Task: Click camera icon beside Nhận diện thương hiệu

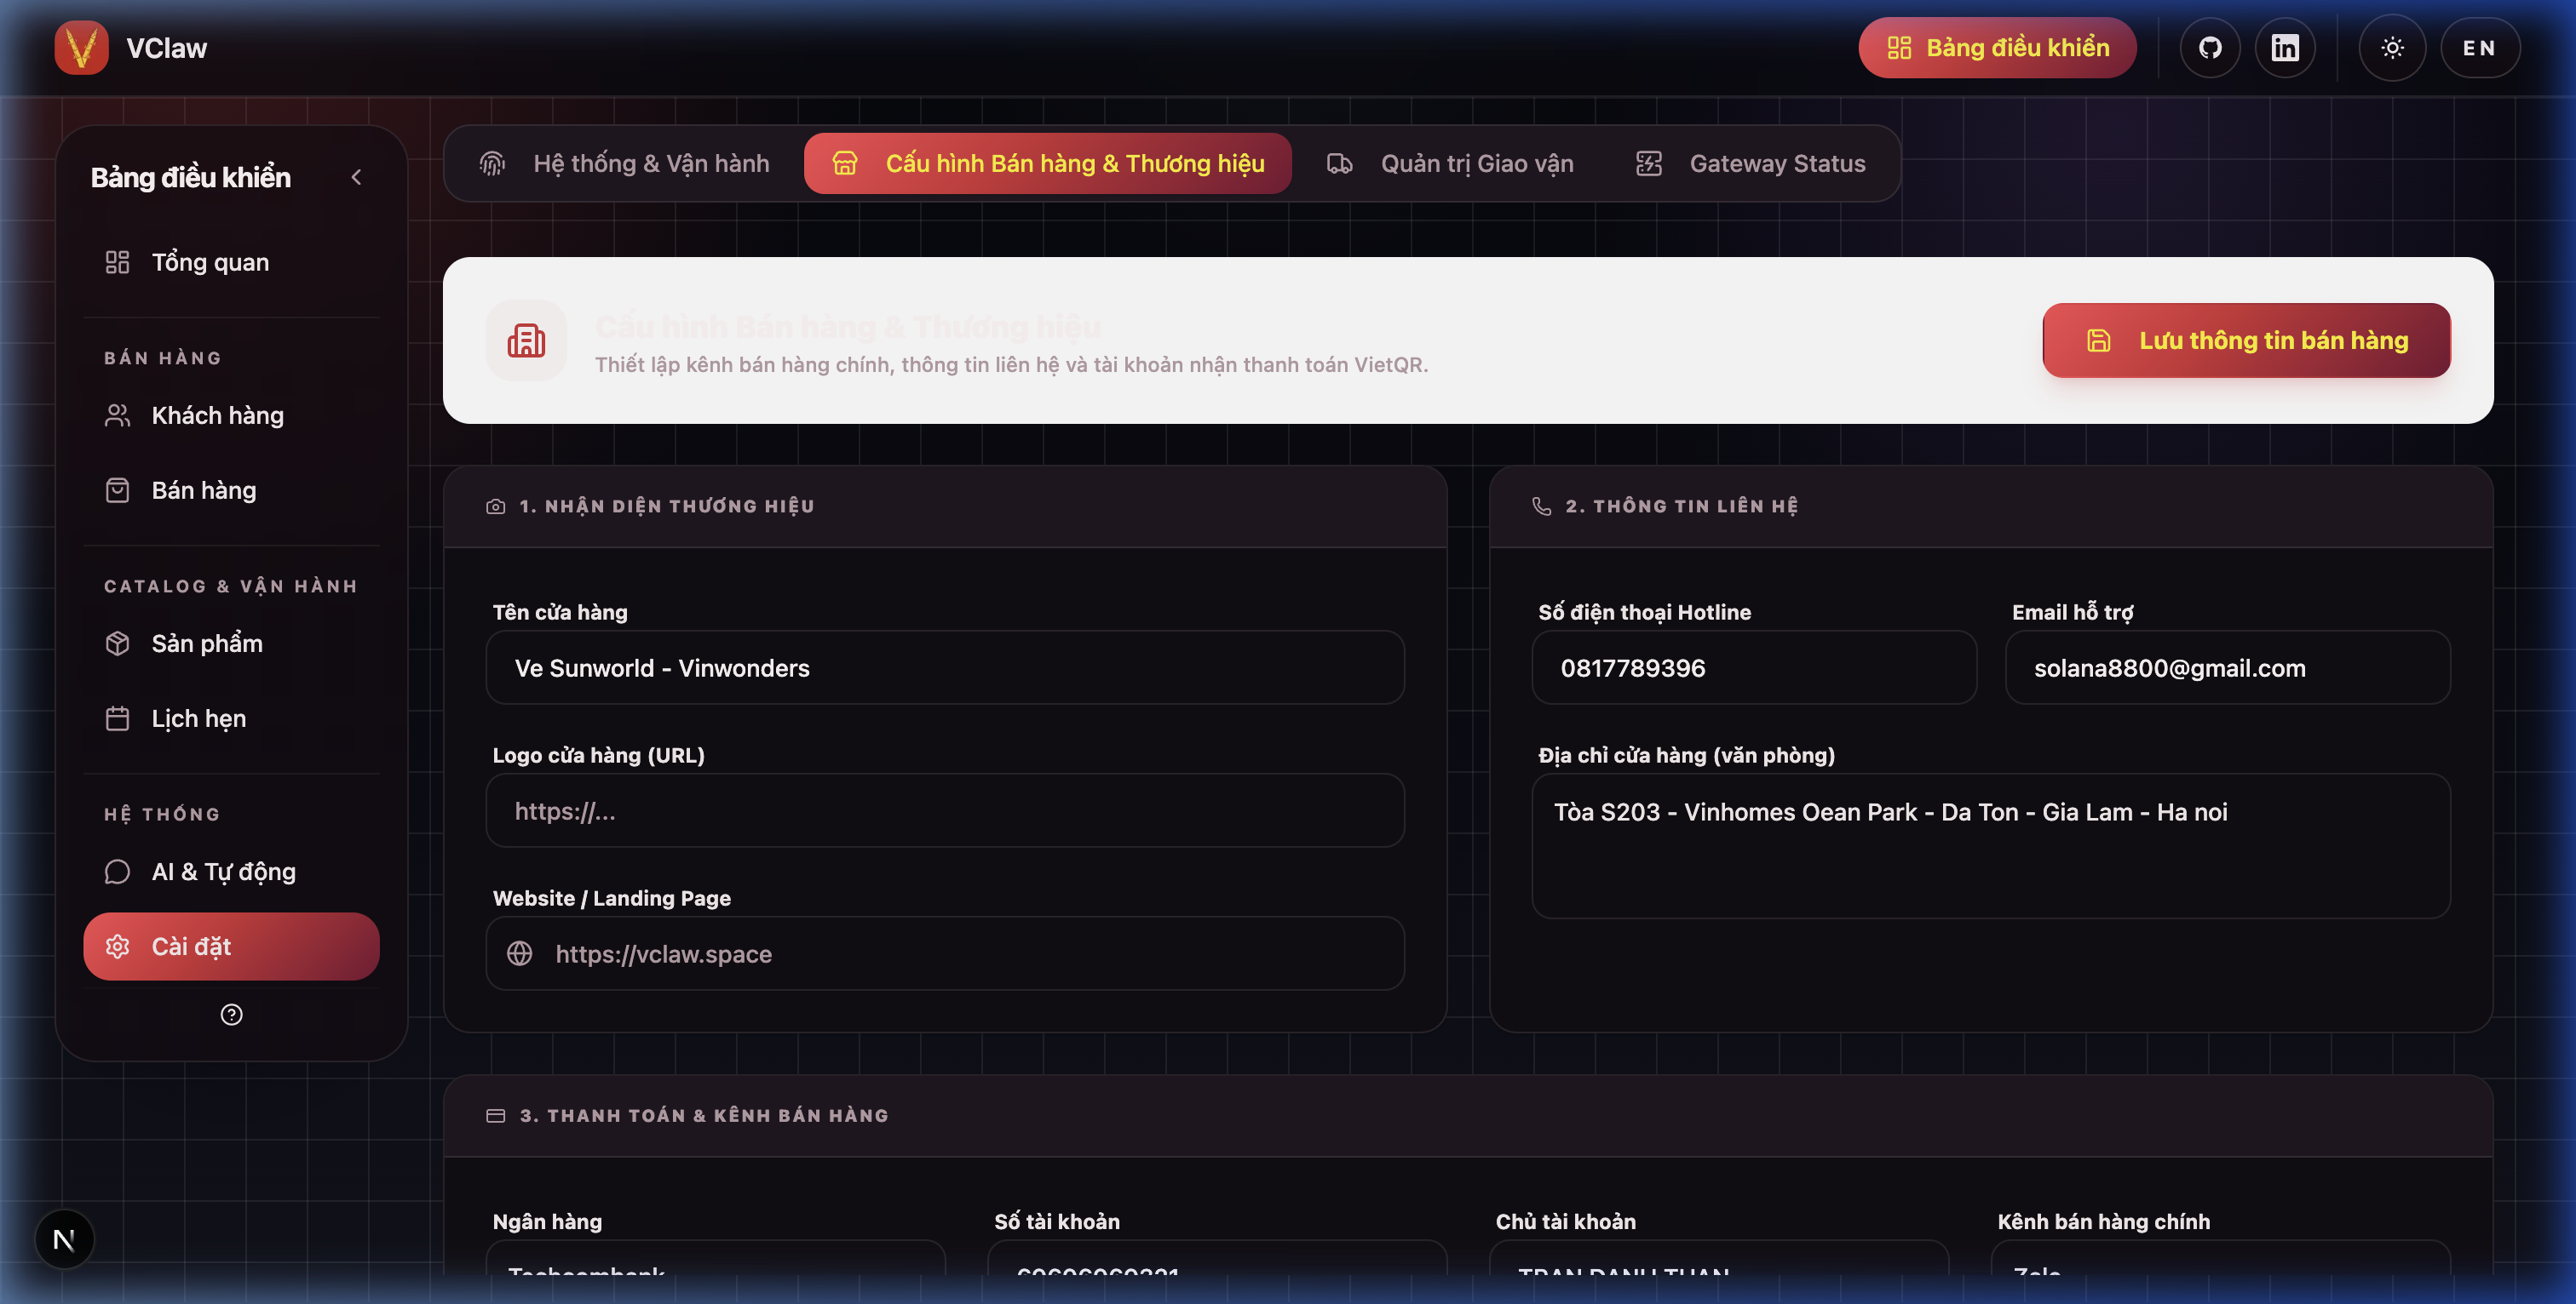Action: 495,506
